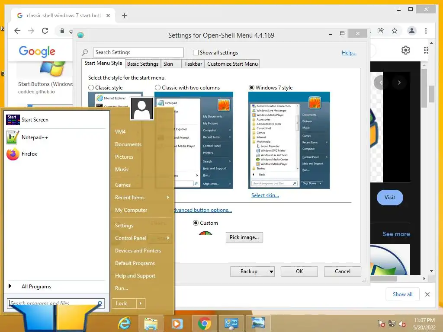
Task: Click the muted volume tray icon
Action: pos(402,324)
